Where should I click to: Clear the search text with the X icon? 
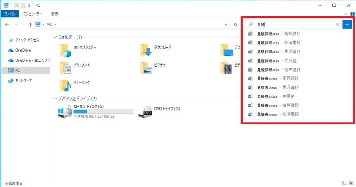coord(337,24)
